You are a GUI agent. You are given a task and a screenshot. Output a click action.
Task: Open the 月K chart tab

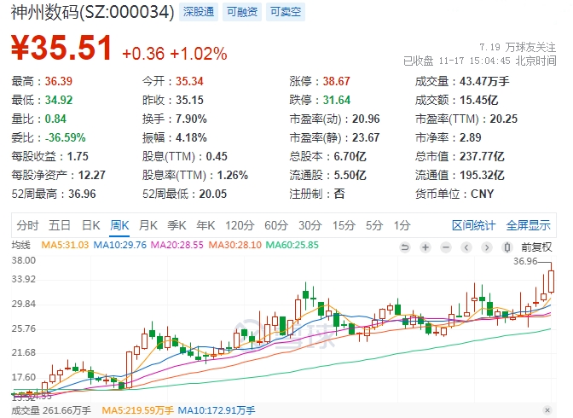[148, 225]
